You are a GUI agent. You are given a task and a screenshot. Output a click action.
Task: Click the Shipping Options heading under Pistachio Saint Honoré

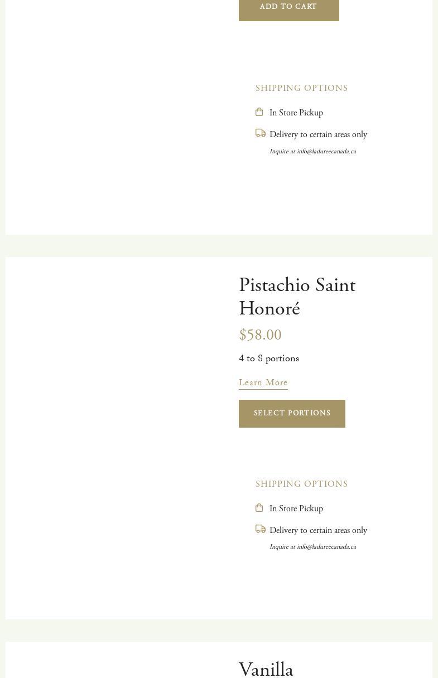point(301,484)
